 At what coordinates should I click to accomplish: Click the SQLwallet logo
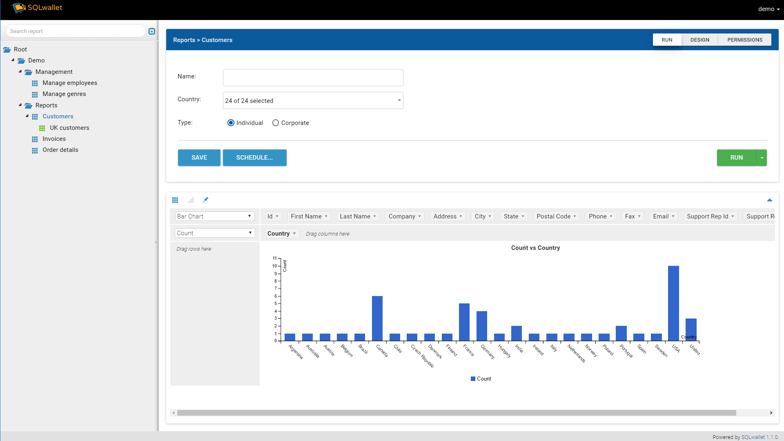[x=38, y=8]
